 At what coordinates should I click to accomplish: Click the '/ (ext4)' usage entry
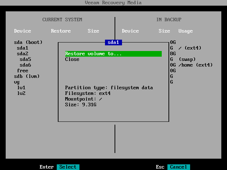pos(190,48)
